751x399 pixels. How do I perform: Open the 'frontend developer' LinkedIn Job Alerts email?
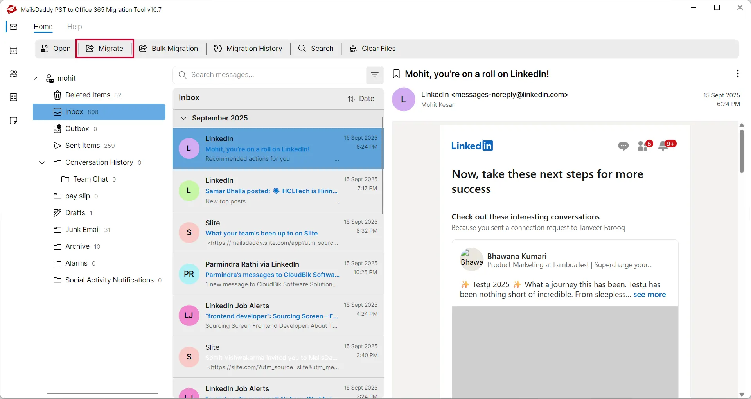pos(278,316)
